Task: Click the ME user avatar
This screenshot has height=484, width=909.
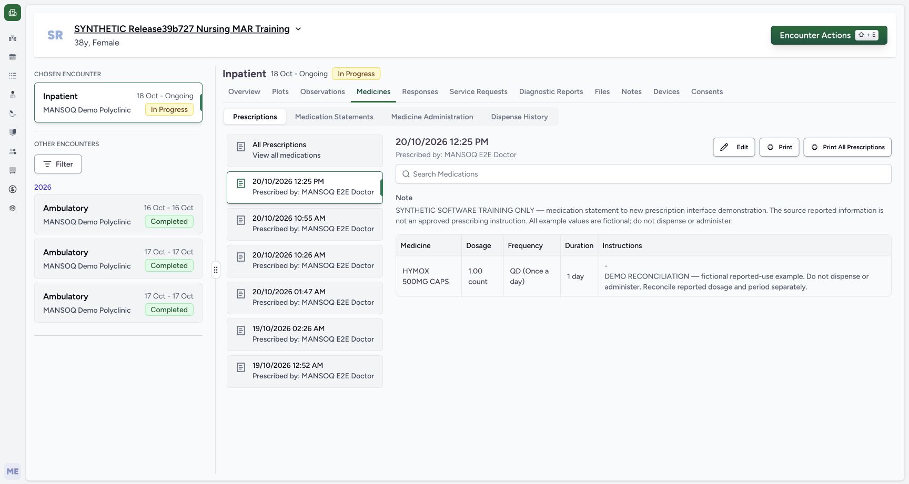Action: [13, 471]
